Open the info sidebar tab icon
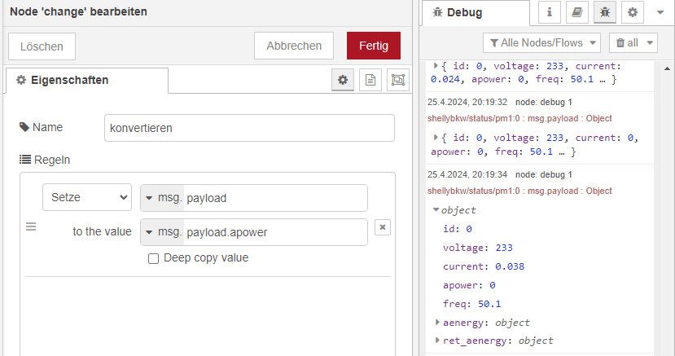Viewport: 675px width, 356px height. coord(550,12)
